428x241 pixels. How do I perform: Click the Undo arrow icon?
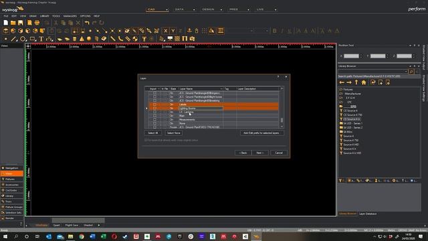point(87,23)
